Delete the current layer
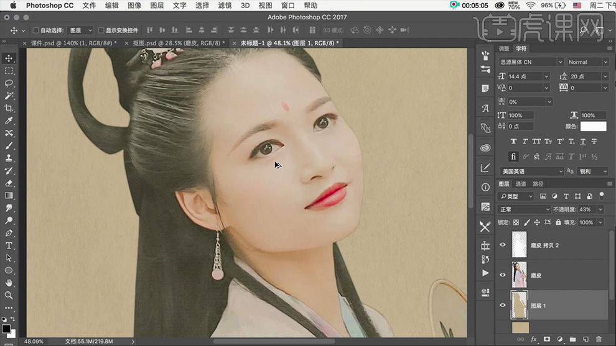Image resolution: width=616 pixels, height=346 pixels. coord(599,339)
